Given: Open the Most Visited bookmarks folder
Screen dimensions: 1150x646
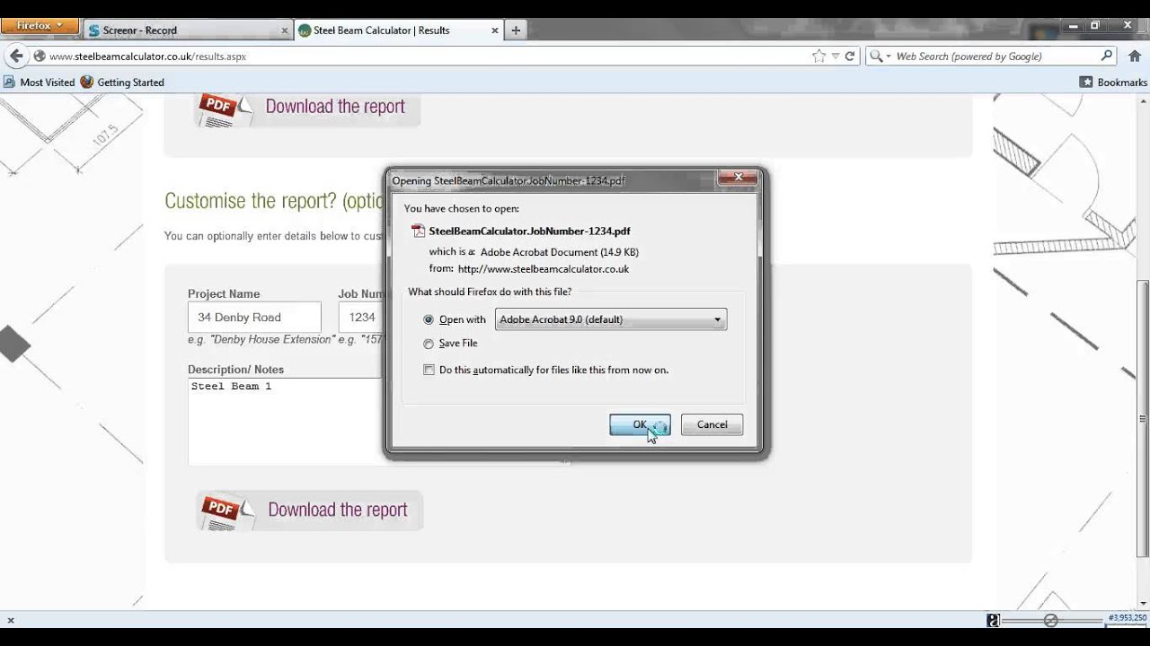Looking at the screenshot, I should click(39, 82).
